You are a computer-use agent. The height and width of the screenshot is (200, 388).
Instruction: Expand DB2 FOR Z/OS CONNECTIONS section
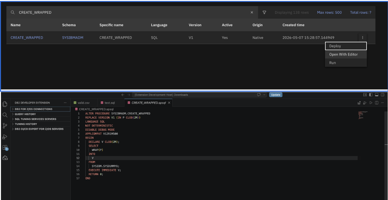[x=40, y=109]
